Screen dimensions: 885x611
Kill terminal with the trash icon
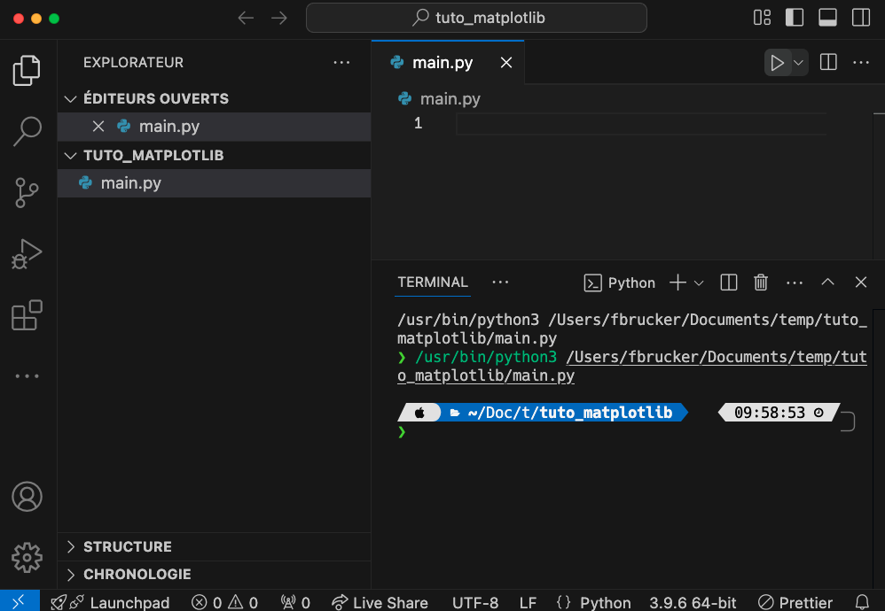pos(760,282)
